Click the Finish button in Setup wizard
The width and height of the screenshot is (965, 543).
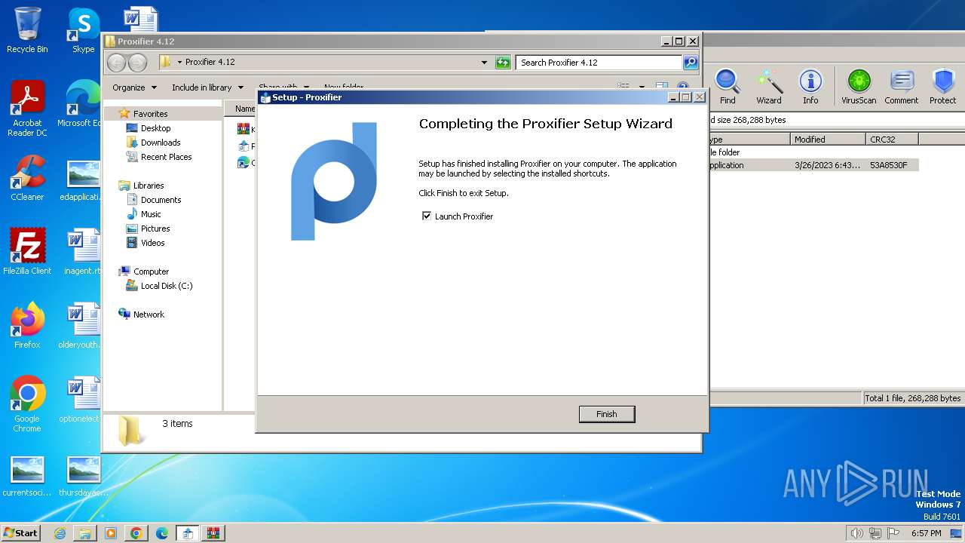tap(606, 414)
